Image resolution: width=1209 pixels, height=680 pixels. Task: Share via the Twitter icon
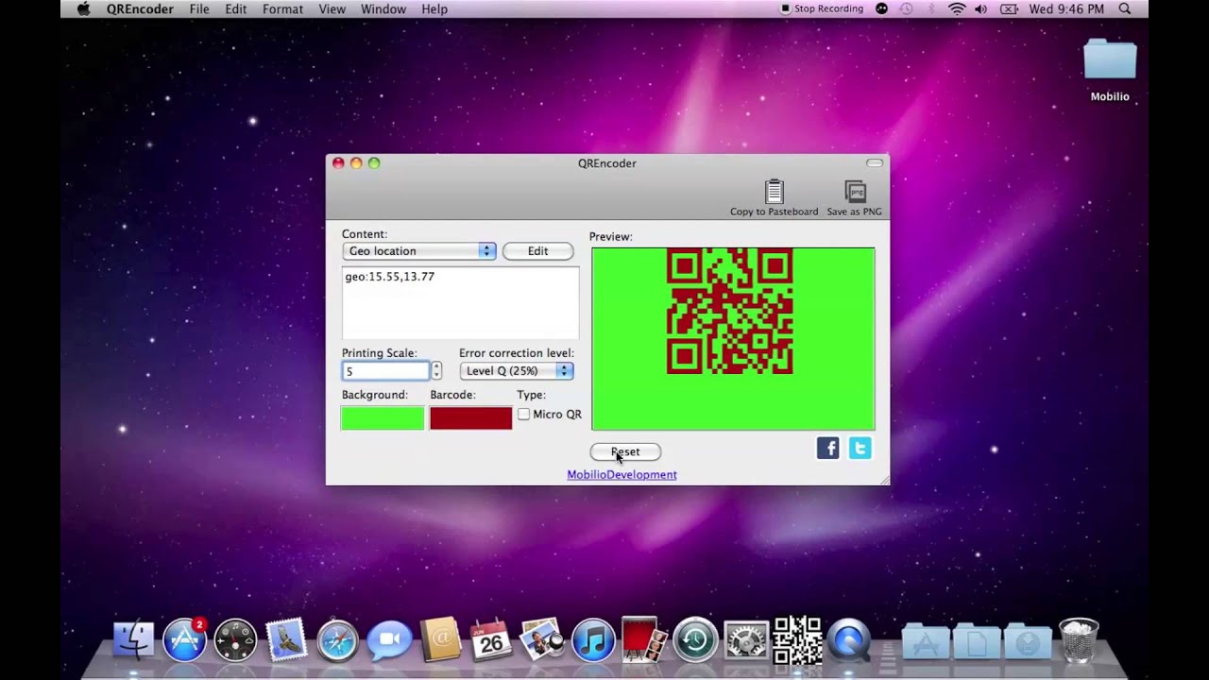[860, 449]
